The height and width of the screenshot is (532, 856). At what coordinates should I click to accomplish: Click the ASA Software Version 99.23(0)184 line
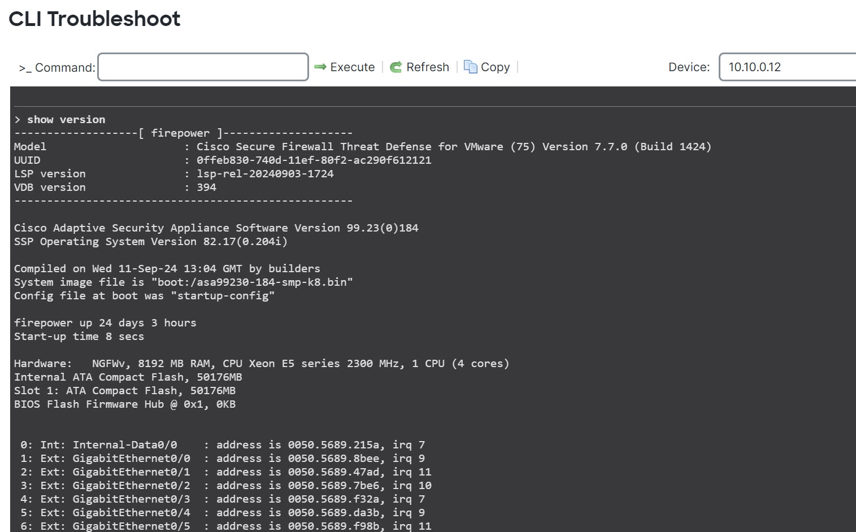pyautogui.click(x=216, y=228)
